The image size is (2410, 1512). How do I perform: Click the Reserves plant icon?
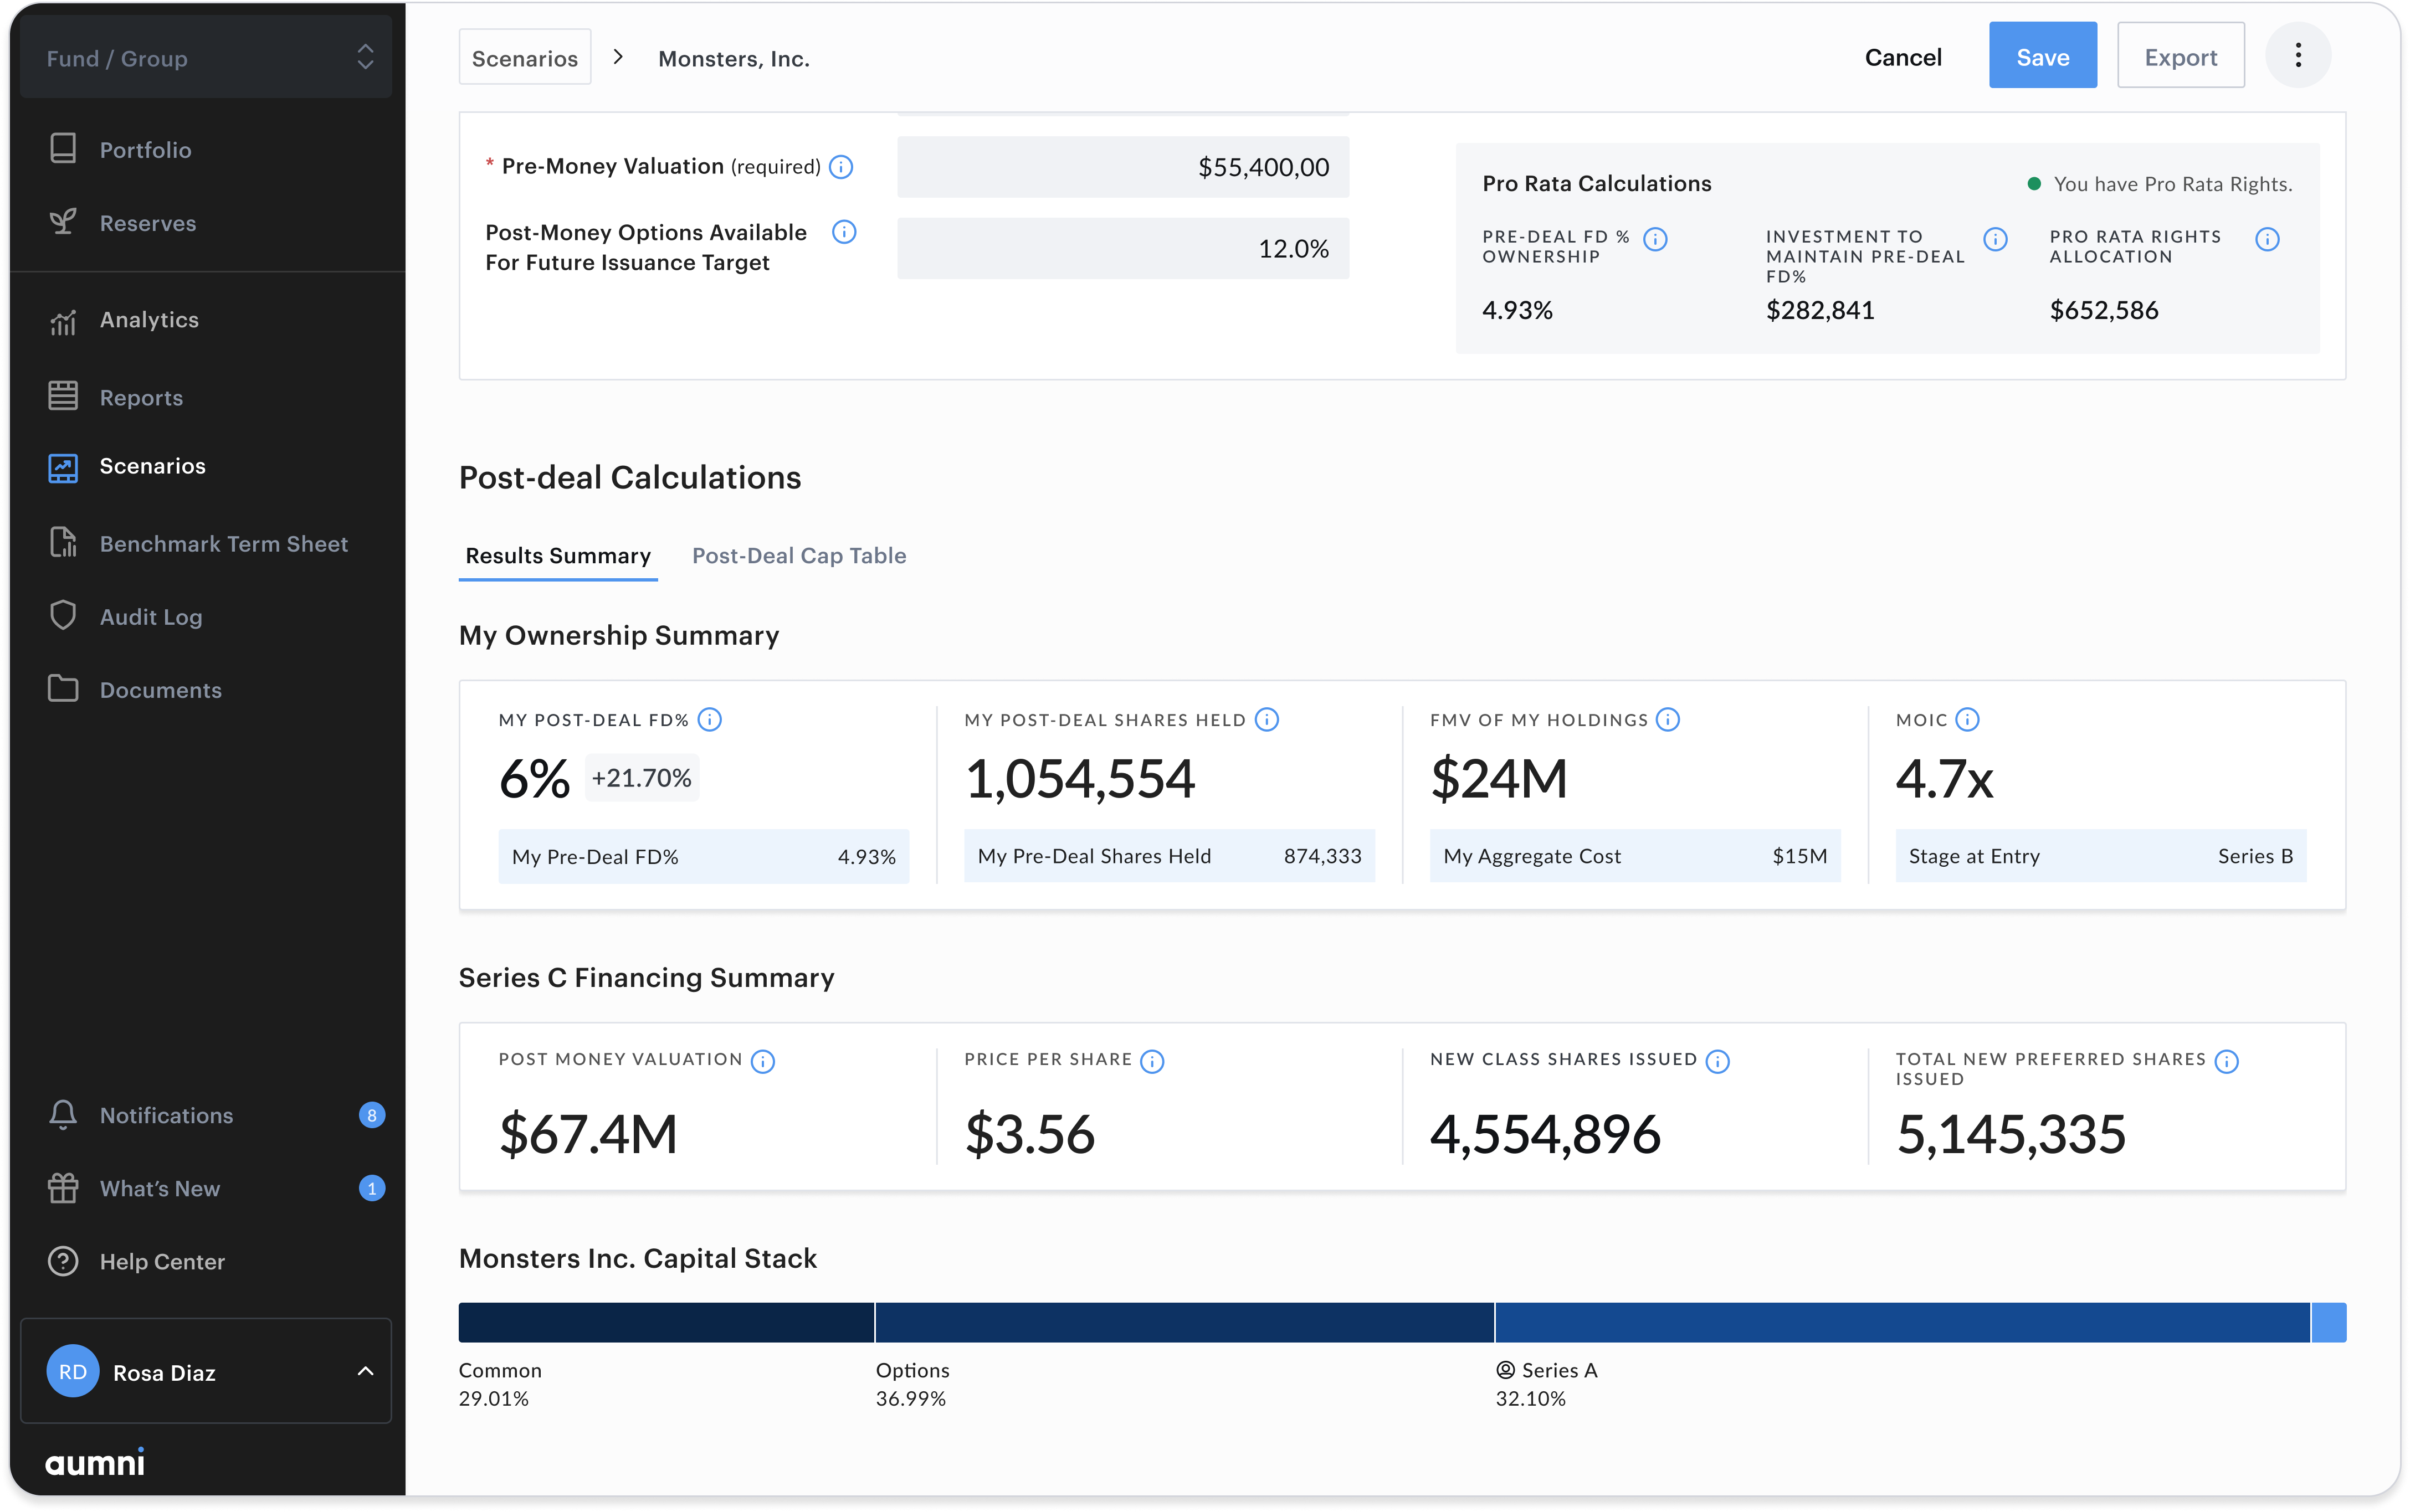(x=63, y=222)
